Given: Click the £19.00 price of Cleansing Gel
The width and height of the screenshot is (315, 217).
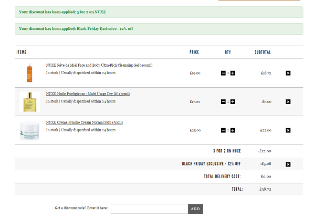Looking at the screenshot, I should [x=195, y=73].
